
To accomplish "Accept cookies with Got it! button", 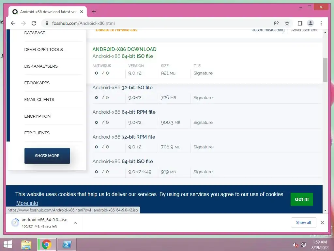I will pos(302,199).
